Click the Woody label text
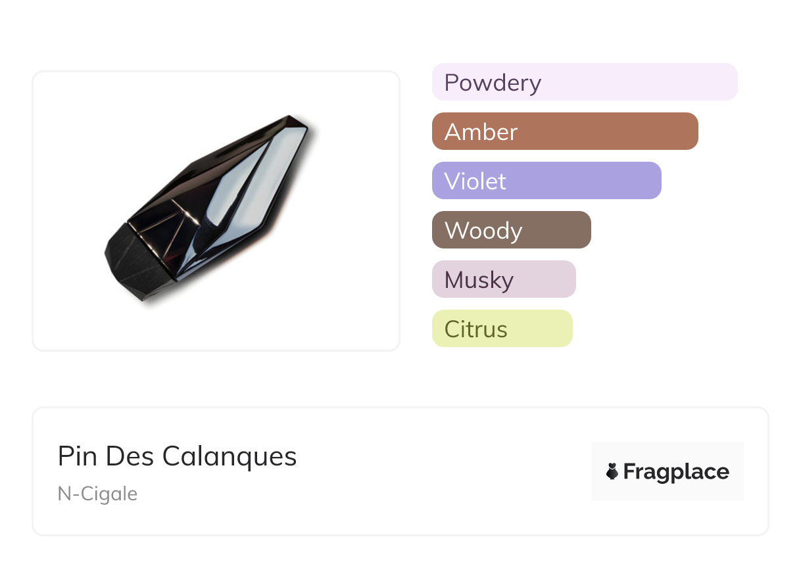The width and height of the screenshot is (801, 568). coord(483,231)
